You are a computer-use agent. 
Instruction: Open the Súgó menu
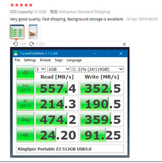tap(59, 60)
